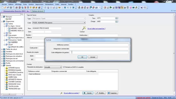Go to next record navigation arrow
Viewport: 176px width, 99px height.
click(71, 8)
